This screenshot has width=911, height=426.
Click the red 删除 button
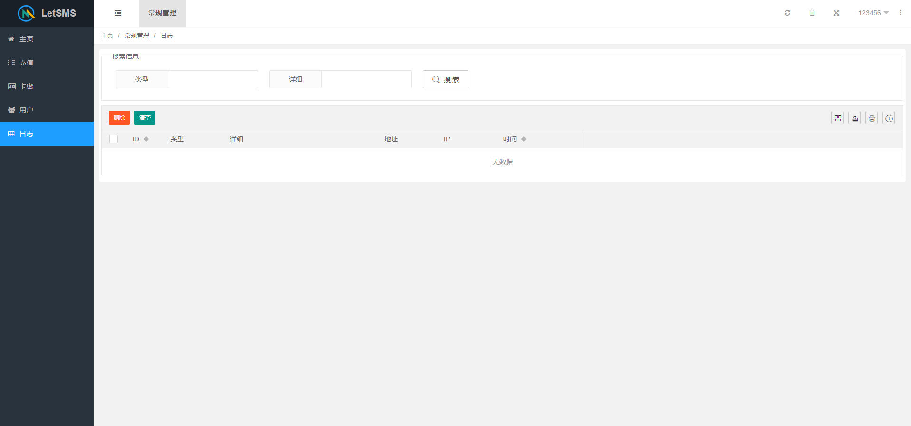(119, 118)
